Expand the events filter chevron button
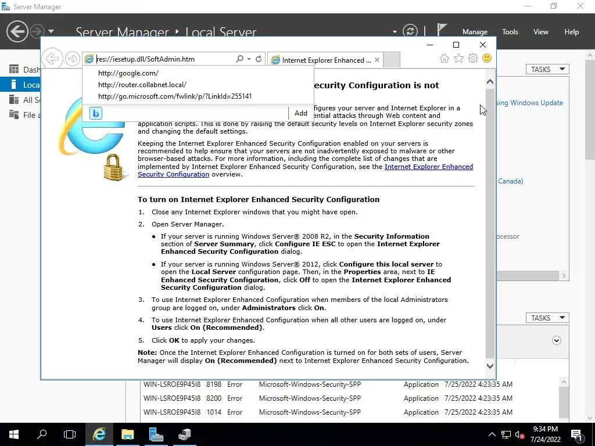 coord(556,340)
